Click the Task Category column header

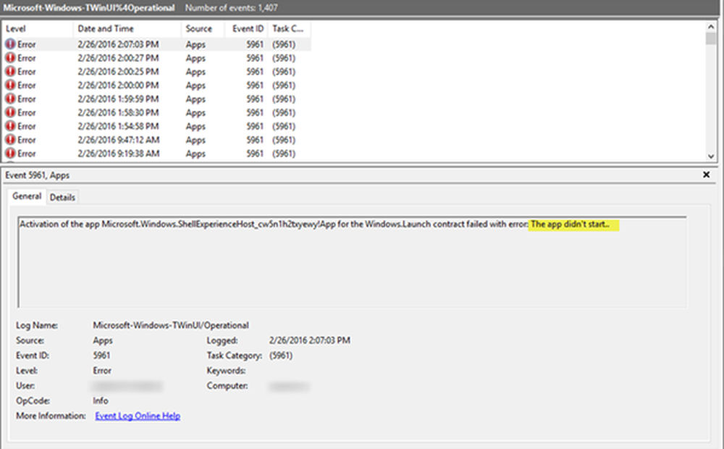(x=288, y=29)
